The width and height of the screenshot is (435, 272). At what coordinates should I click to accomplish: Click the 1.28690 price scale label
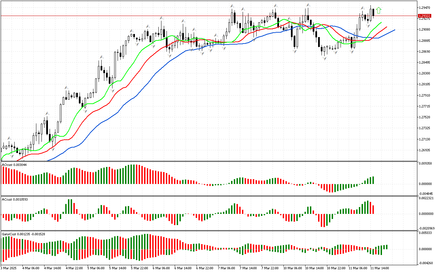(x=425, y=51)
